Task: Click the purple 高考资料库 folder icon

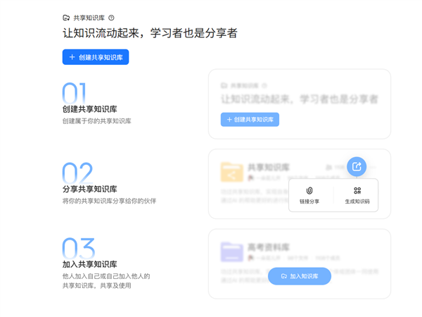Action: point(231,251)
